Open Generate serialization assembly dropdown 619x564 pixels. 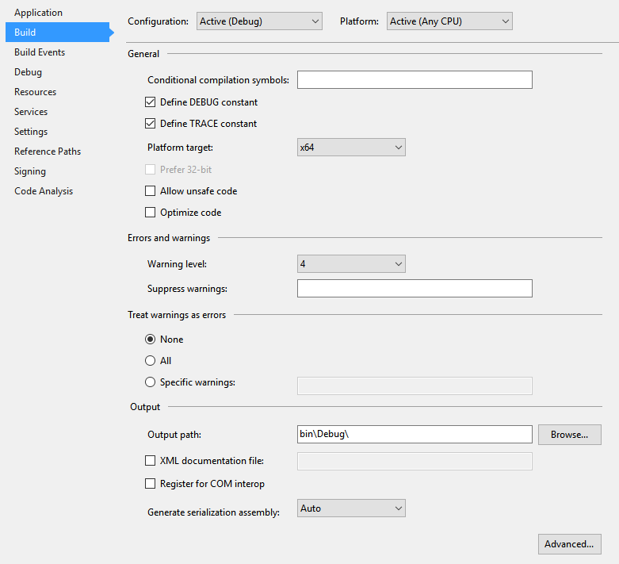351,508
